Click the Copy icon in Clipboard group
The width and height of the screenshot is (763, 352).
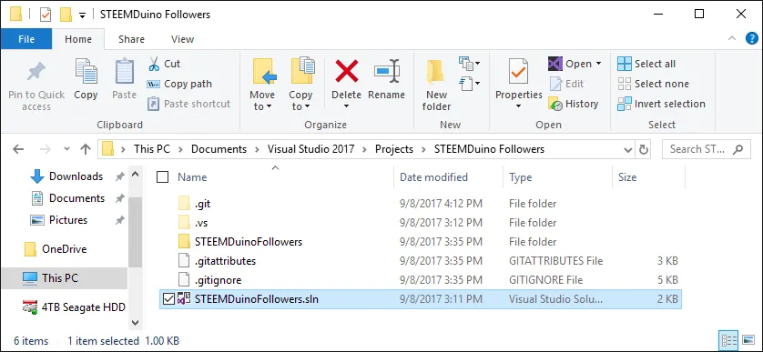(86, 72)
